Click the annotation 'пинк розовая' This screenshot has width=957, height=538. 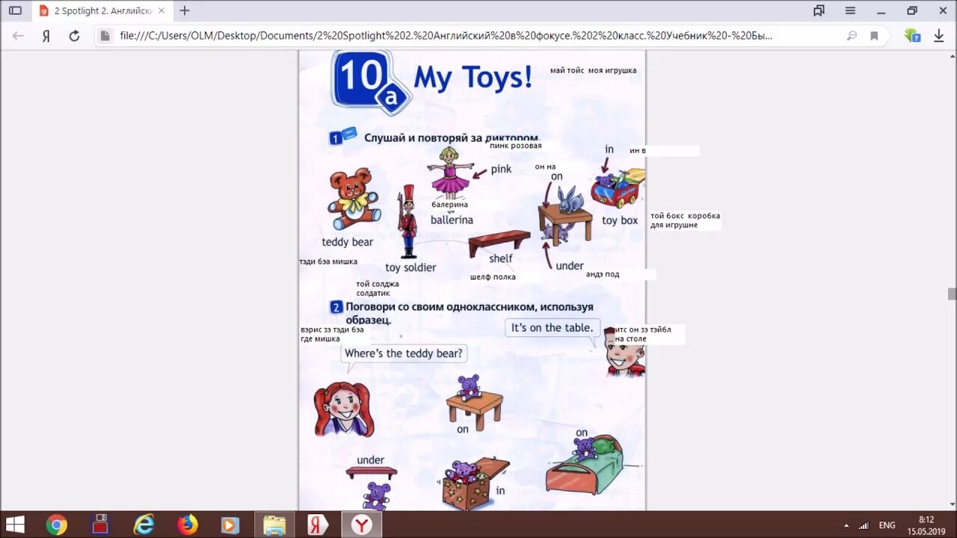pyautogui.click(x=516, y=146)
